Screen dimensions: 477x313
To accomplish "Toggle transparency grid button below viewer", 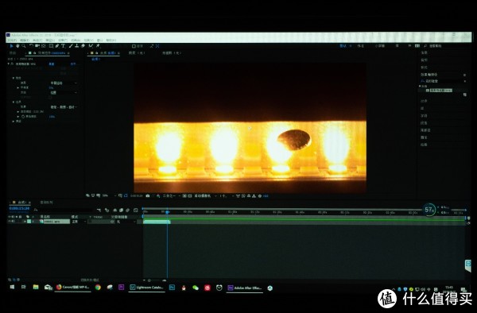I will [x=189, y=195].
